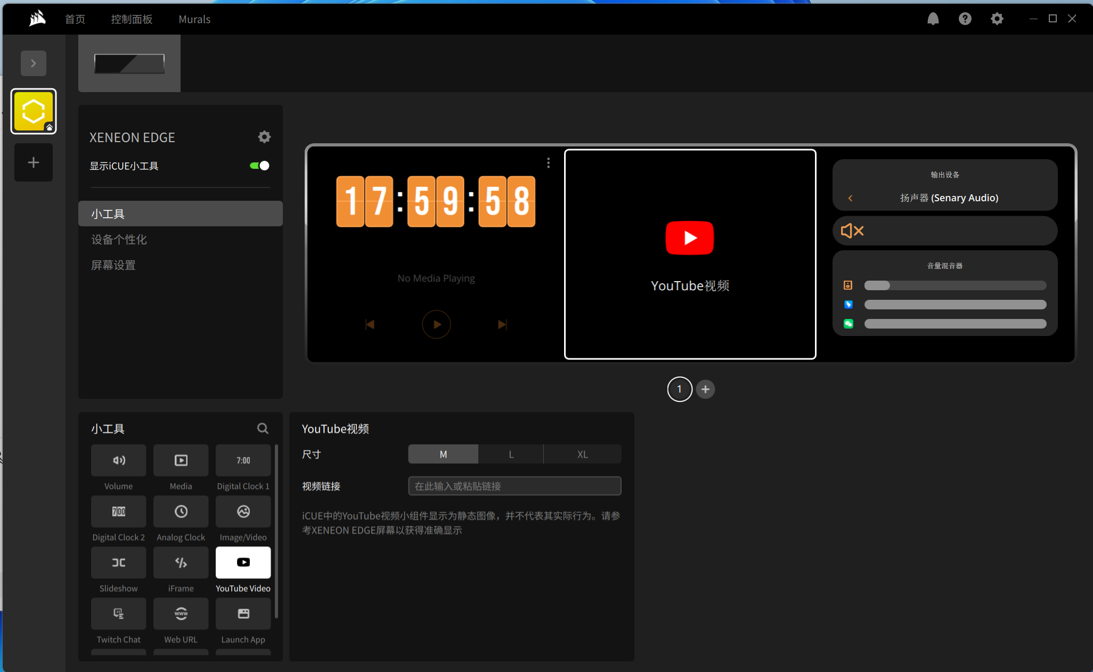Unmute speaker via mute icon
The width and height of the screenshot is (1093, 672).
(852, 231)
